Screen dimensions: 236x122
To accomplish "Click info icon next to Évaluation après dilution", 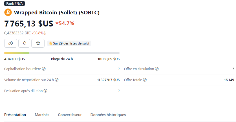I will [45, 91].
